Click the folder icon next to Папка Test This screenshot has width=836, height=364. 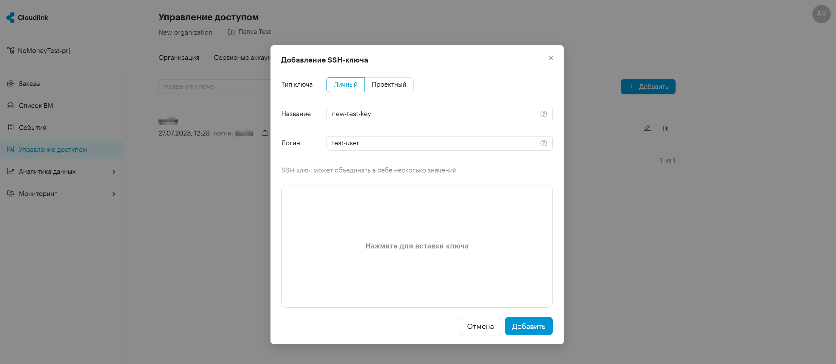tap(231, 32)
